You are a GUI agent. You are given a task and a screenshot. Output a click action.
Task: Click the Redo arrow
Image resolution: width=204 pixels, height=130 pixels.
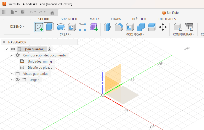point(41,12)
